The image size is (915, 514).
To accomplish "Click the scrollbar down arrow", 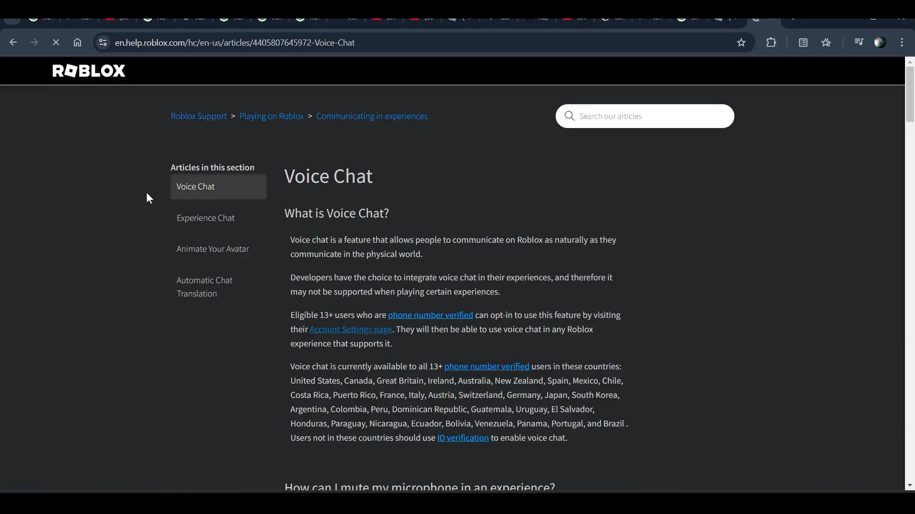I will 910,485.
